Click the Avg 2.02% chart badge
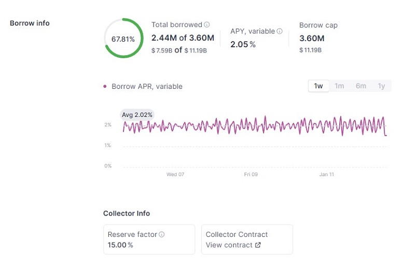This screenshot has width=402, height=265. pos(137,115)
